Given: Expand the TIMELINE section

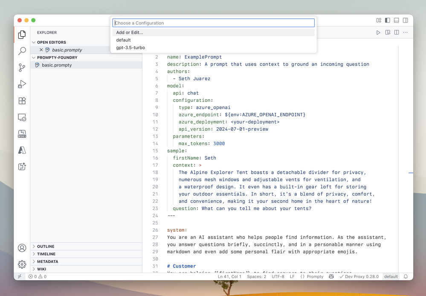Looking at the screenshot, I should pos(46,254).
